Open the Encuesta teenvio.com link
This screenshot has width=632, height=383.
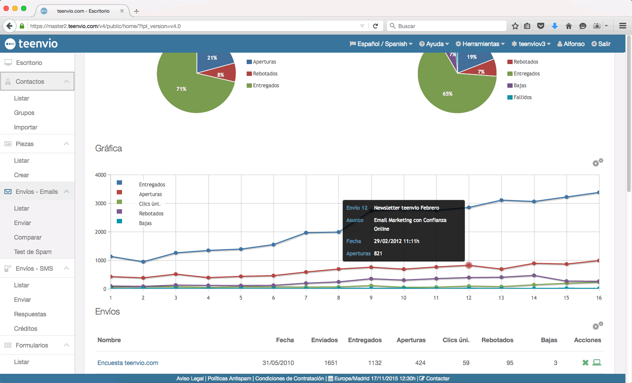(x=128, y=363)
